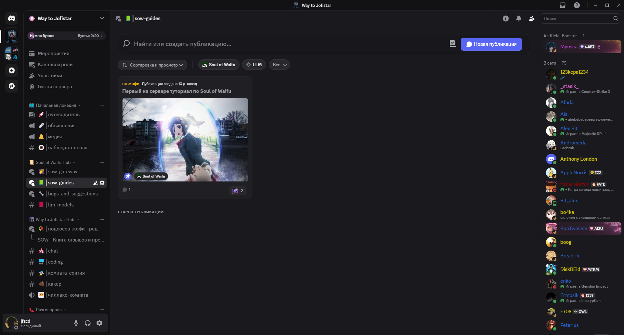Filter posts by LLM tag
The width and height of the screenshot is (624, 335).
coord(254,65)
